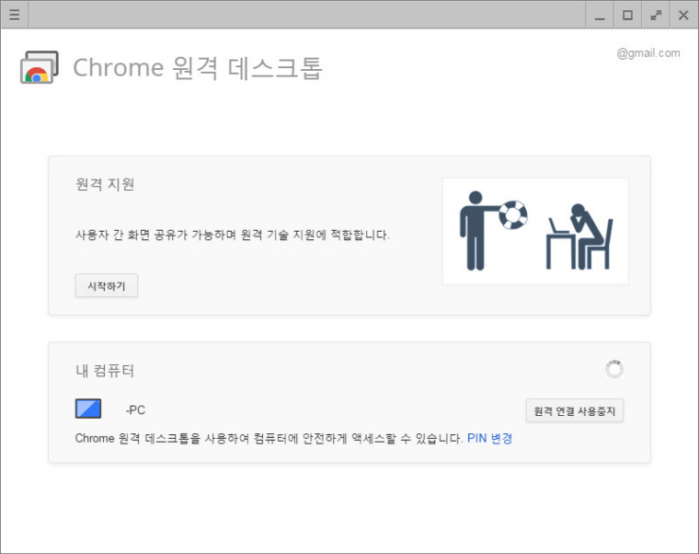
Task: Click the 원격 연결 사용중지 button
Action: click(x=575, y=410)
